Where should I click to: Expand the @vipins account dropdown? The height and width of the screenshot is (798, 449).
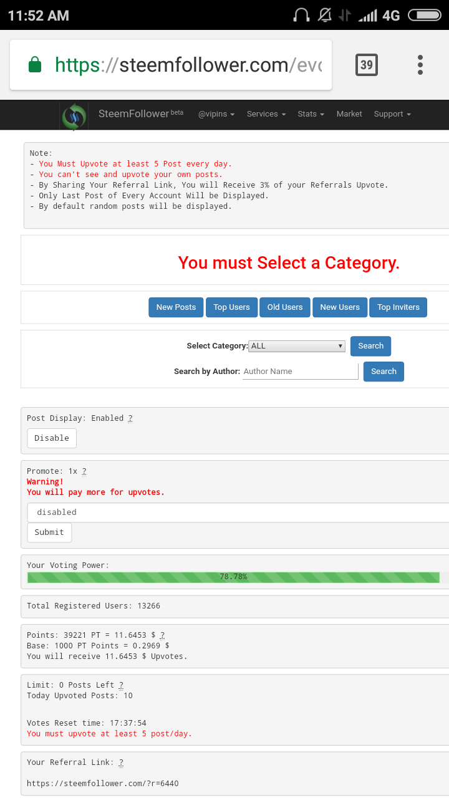click(x=216, y=114)
